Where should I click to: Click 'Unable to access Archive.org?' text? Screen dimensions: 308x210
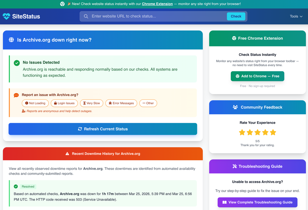coord(257,182)
